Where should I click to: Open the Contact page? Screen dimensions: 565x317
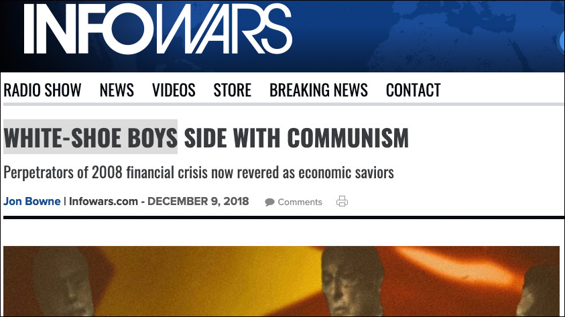click(x=414, y=90)
